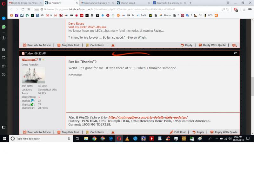254x180 pixels.
Task: Open the Visit my Flickr Photo Albums link
Action: pyautogui.click(x=87, y=27)
